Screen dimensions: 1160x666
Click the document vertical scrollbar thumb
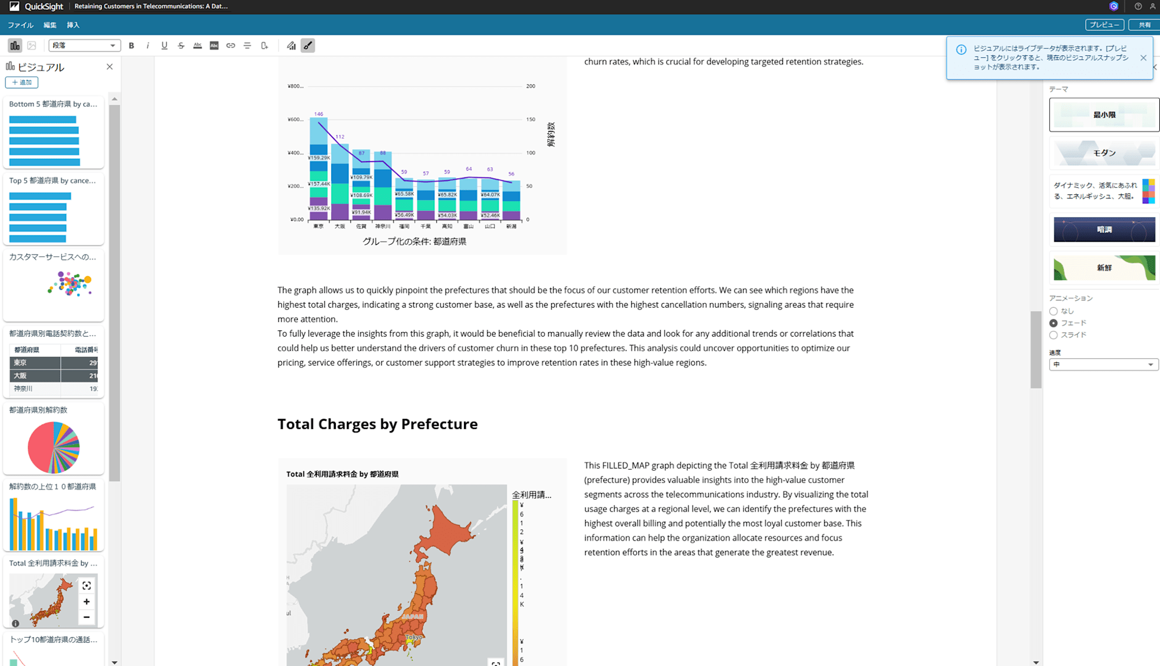[1036, 350]
